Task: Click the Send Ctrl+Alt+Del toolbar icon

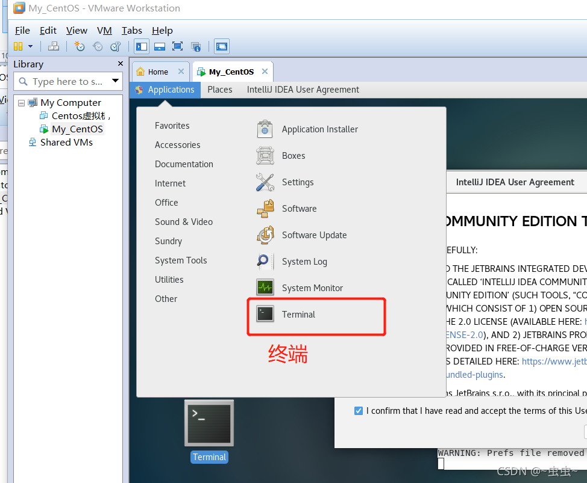Action: click(x=54, y=46)
